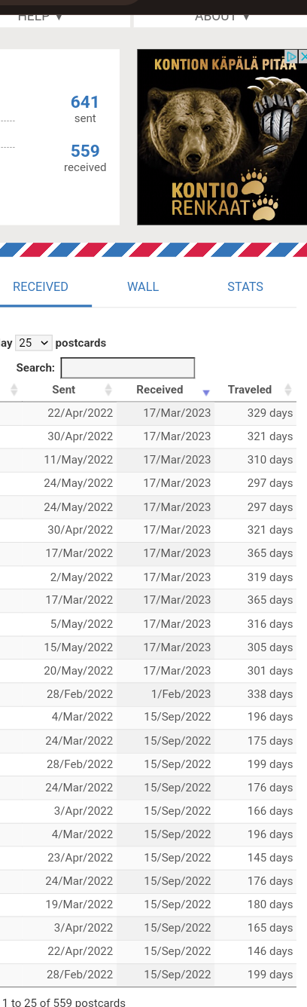307x1007 pixels.
Task: Sort table by Sent column arrows
Action: 108,390
